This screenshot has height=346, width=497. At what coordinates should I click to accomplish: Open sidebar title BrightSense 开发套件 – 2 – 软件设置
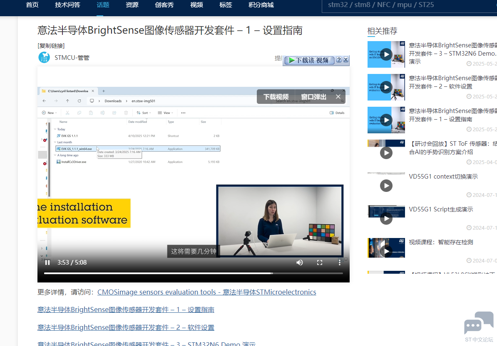pyautogui.click(x=452, y=82)
